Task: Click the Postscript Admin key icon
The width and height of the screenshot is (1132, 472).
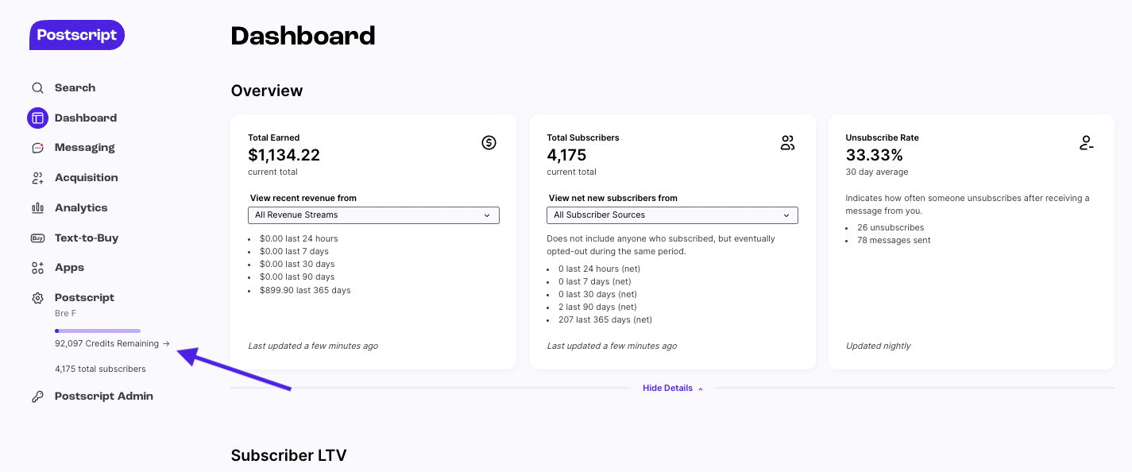Action: coord(37,397)
